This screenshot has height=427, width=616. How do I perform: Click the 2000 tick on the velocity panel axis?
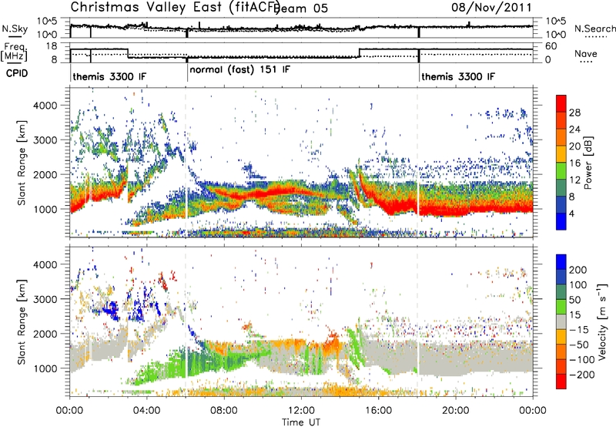click(45, 334)
